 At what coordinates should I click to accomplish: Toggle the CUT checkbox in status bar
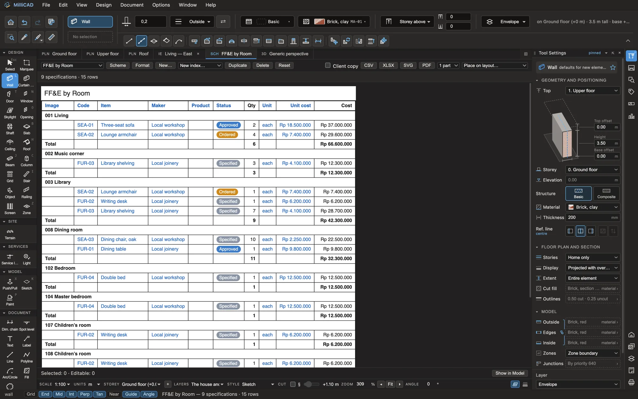pyautogui.click(x=293, y=384)
